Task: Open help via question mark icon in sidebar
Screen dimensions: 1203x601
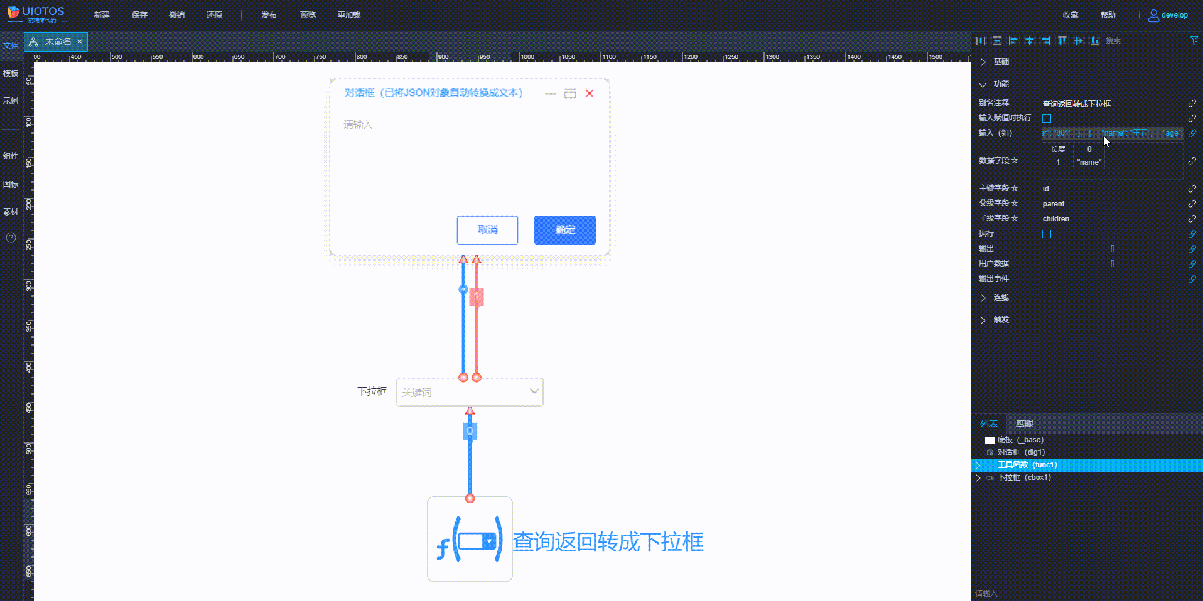Action: (11, 238)
